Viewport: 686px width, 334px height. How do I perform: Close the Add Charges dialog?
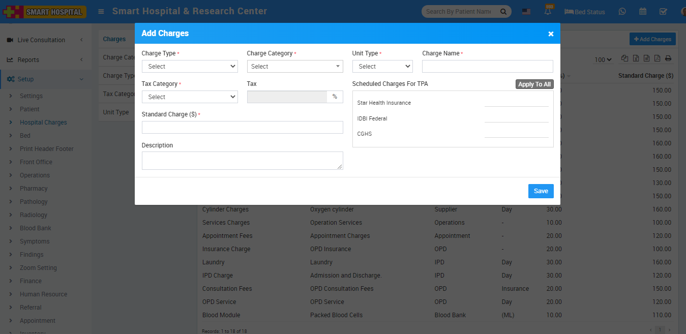tap(551, 34)
